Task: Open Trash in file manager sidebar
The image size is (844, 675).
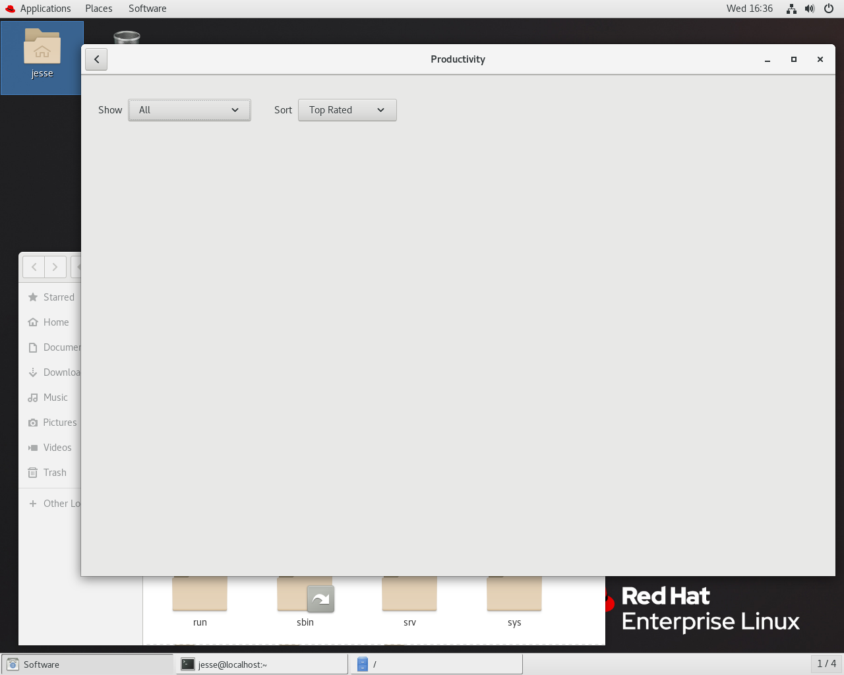Action: click(x=50, y=473)
